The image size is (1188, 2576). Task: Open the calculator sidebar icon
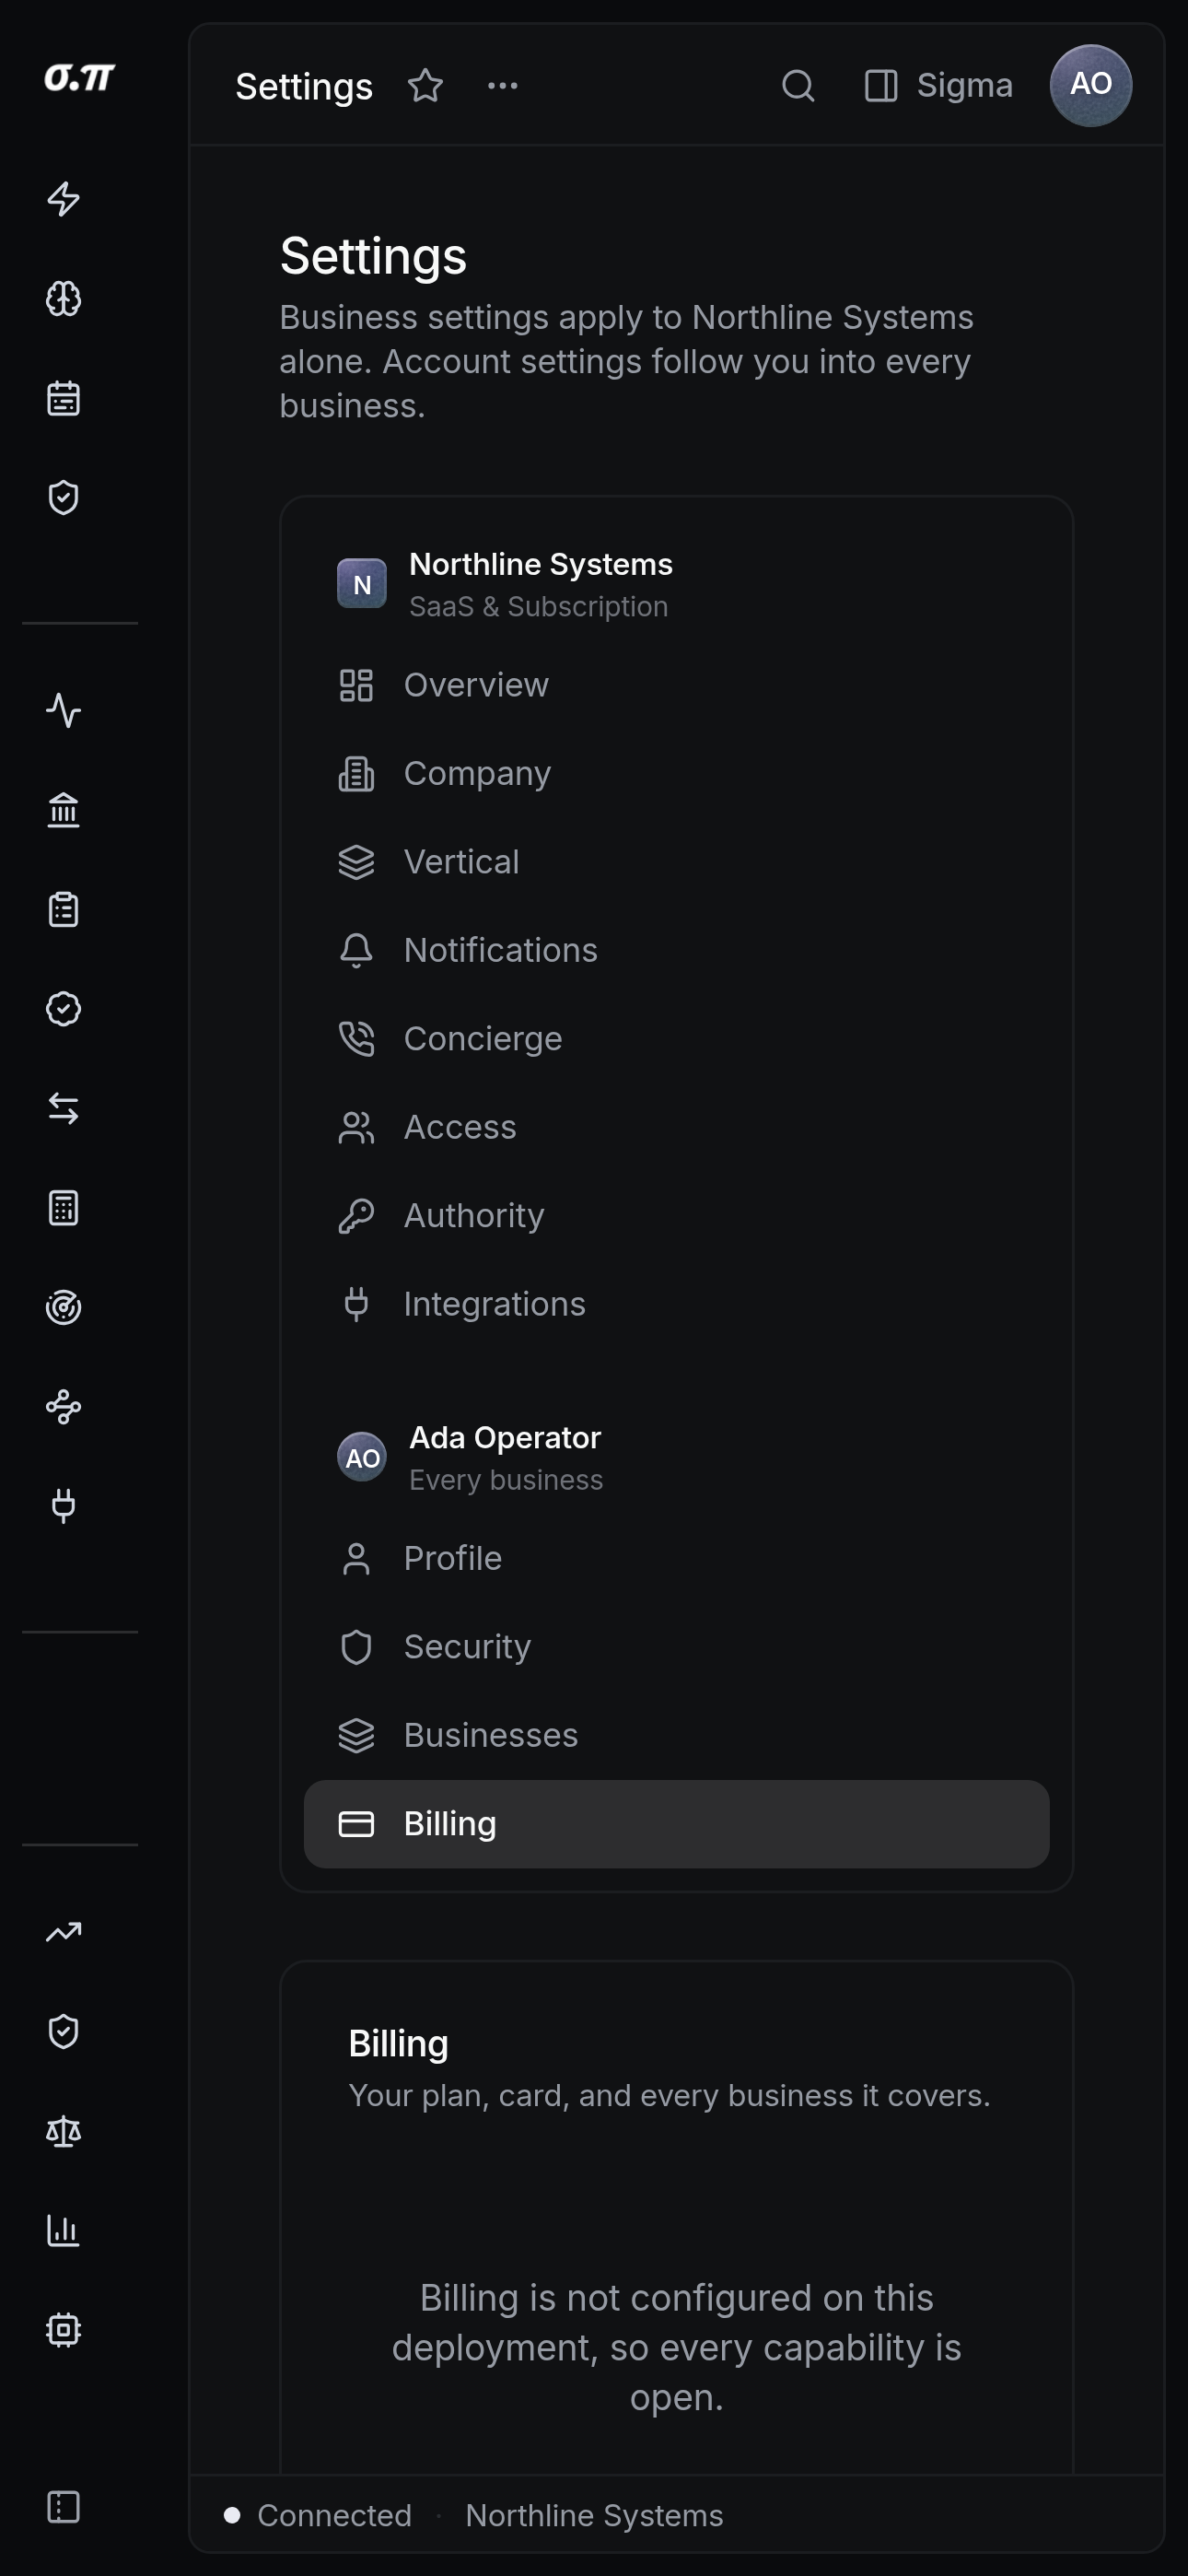(63, 1208)
